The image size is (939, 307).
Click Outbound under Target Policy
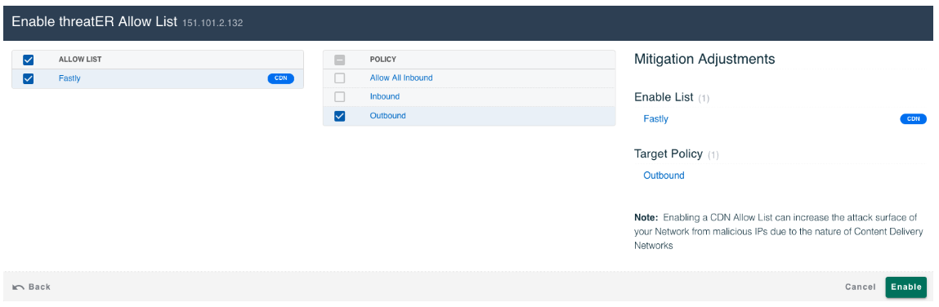click(x=664, y=176)
